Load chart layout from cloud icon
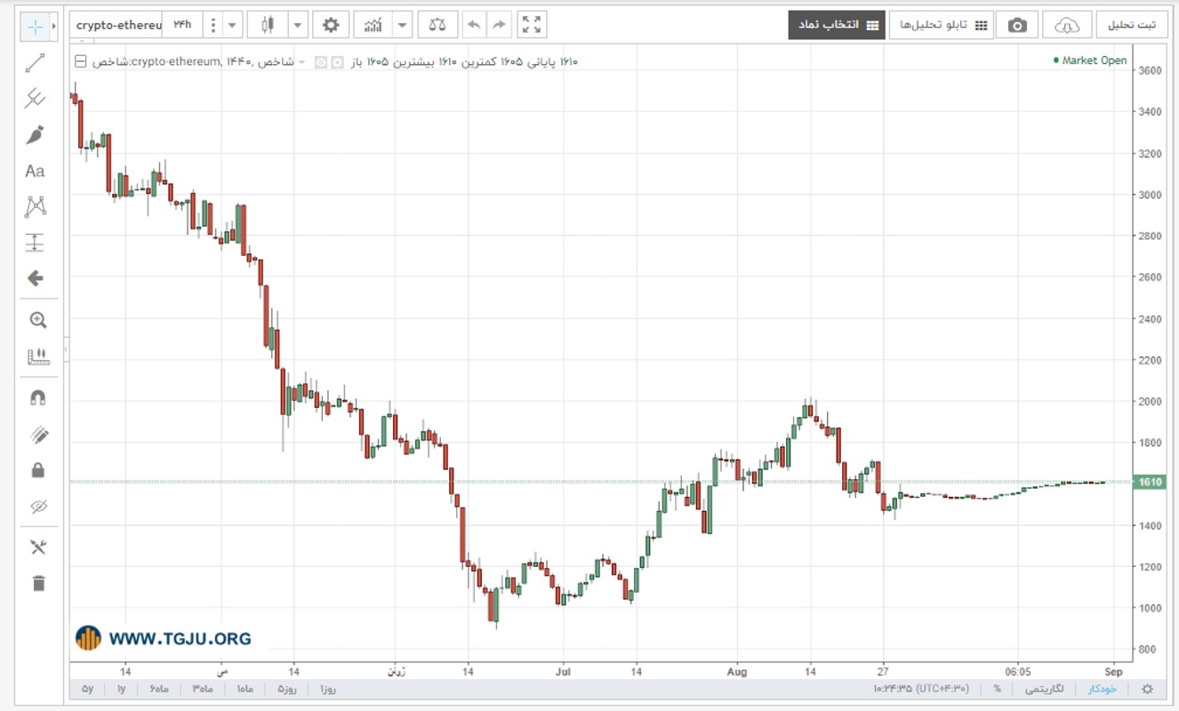 [x=1067, y=25]
